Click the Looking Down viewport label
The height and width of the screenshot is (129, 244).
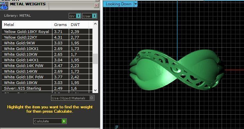(118, 4)
